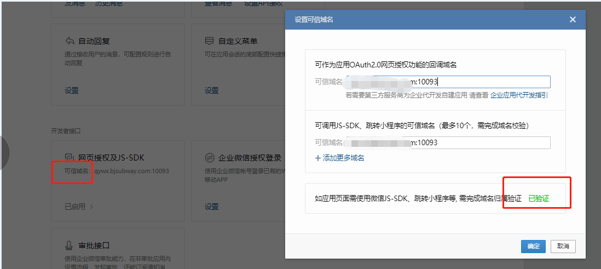Open the 企业应用代开发指引 link
This screenshot has width=601, height=269.
click(519, 95)
